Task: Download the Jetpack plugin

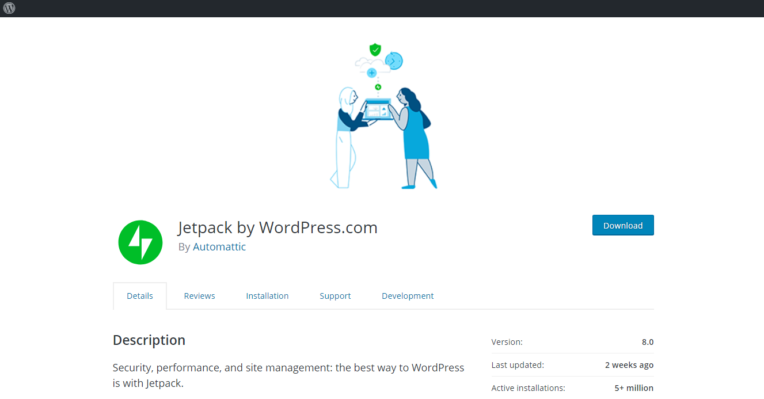Action: [623, 225]
